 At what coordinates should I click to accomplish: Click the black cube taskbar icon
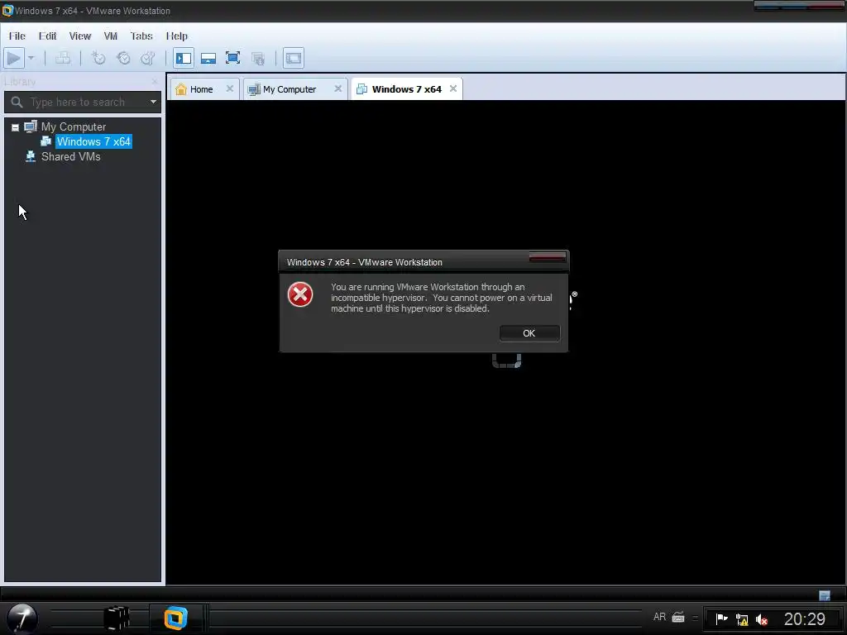click(117, 618)
